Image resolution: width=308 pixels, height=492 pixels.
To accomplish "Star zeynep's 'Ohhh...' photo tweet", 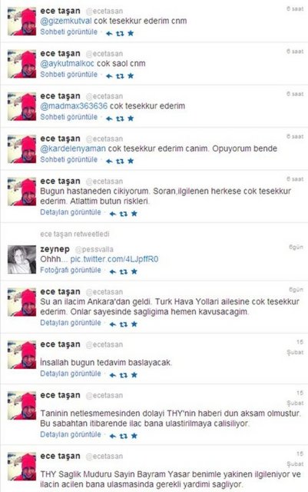I will 134,271.
